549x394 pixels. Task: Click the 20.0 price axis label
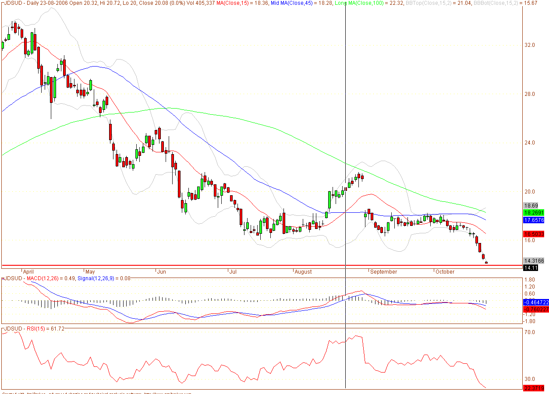530,192
